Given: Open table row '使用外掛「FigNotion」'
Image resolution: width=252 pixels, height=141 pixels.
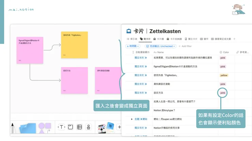Looking at the screenshot, I should [x=166, y=75].
